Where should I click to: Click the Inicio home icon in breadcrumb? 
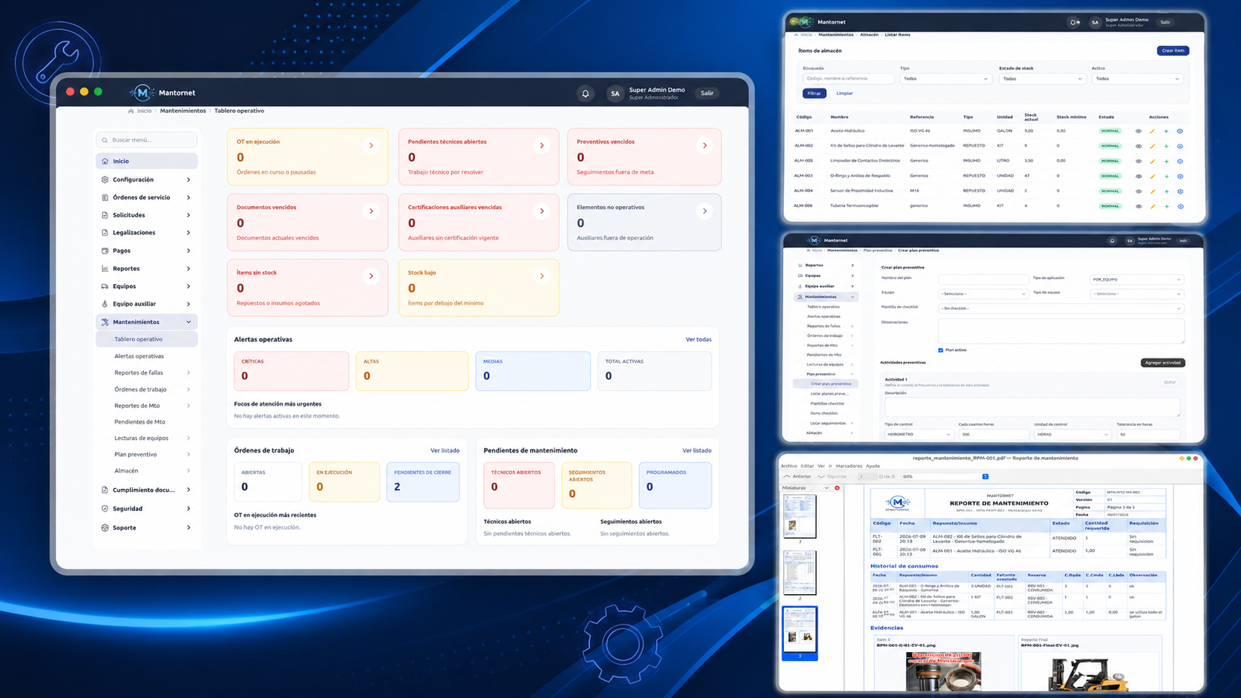click(x=131, y=111)
